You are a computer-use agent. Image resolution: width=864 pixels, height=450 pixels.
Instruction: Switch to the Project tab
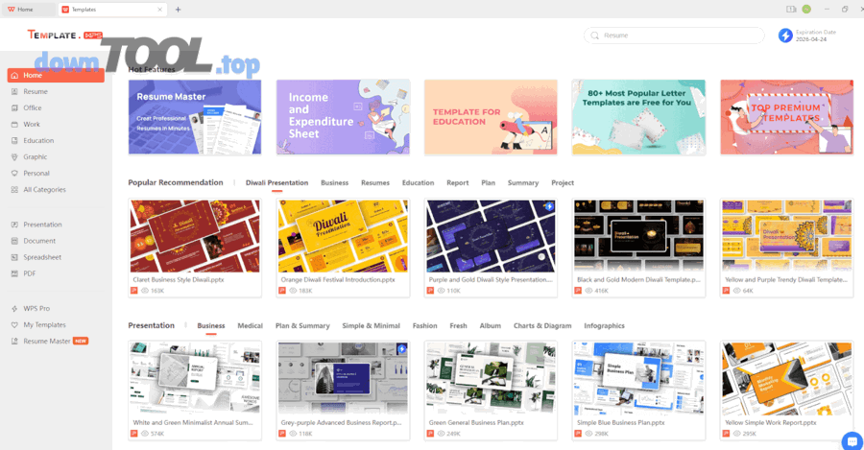tap(563, 183)
